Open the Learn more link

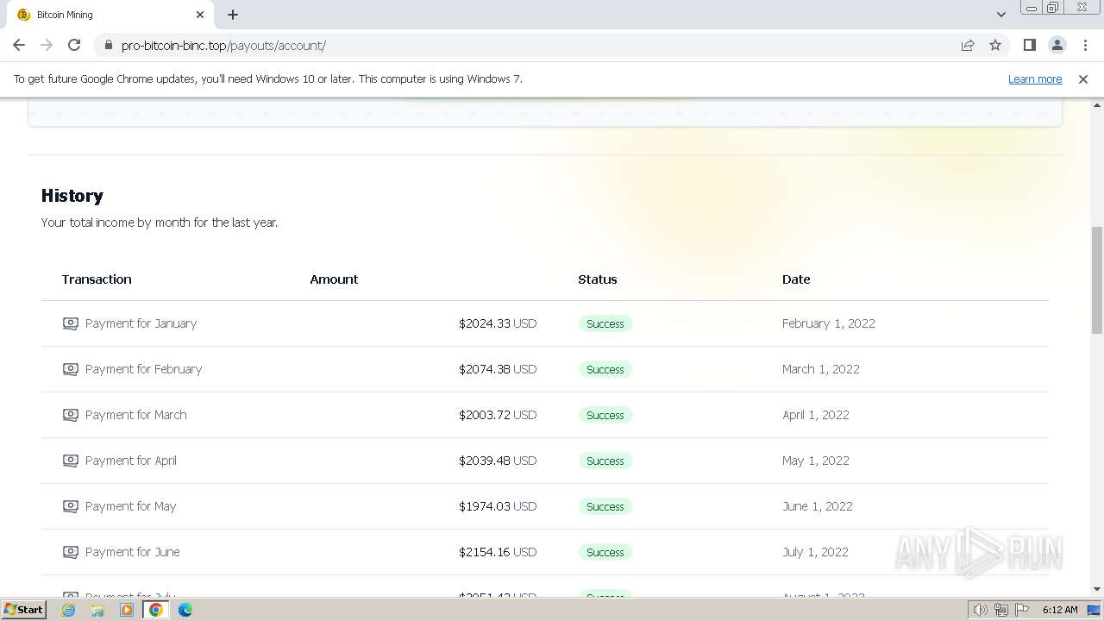[x=1035, y=78]
